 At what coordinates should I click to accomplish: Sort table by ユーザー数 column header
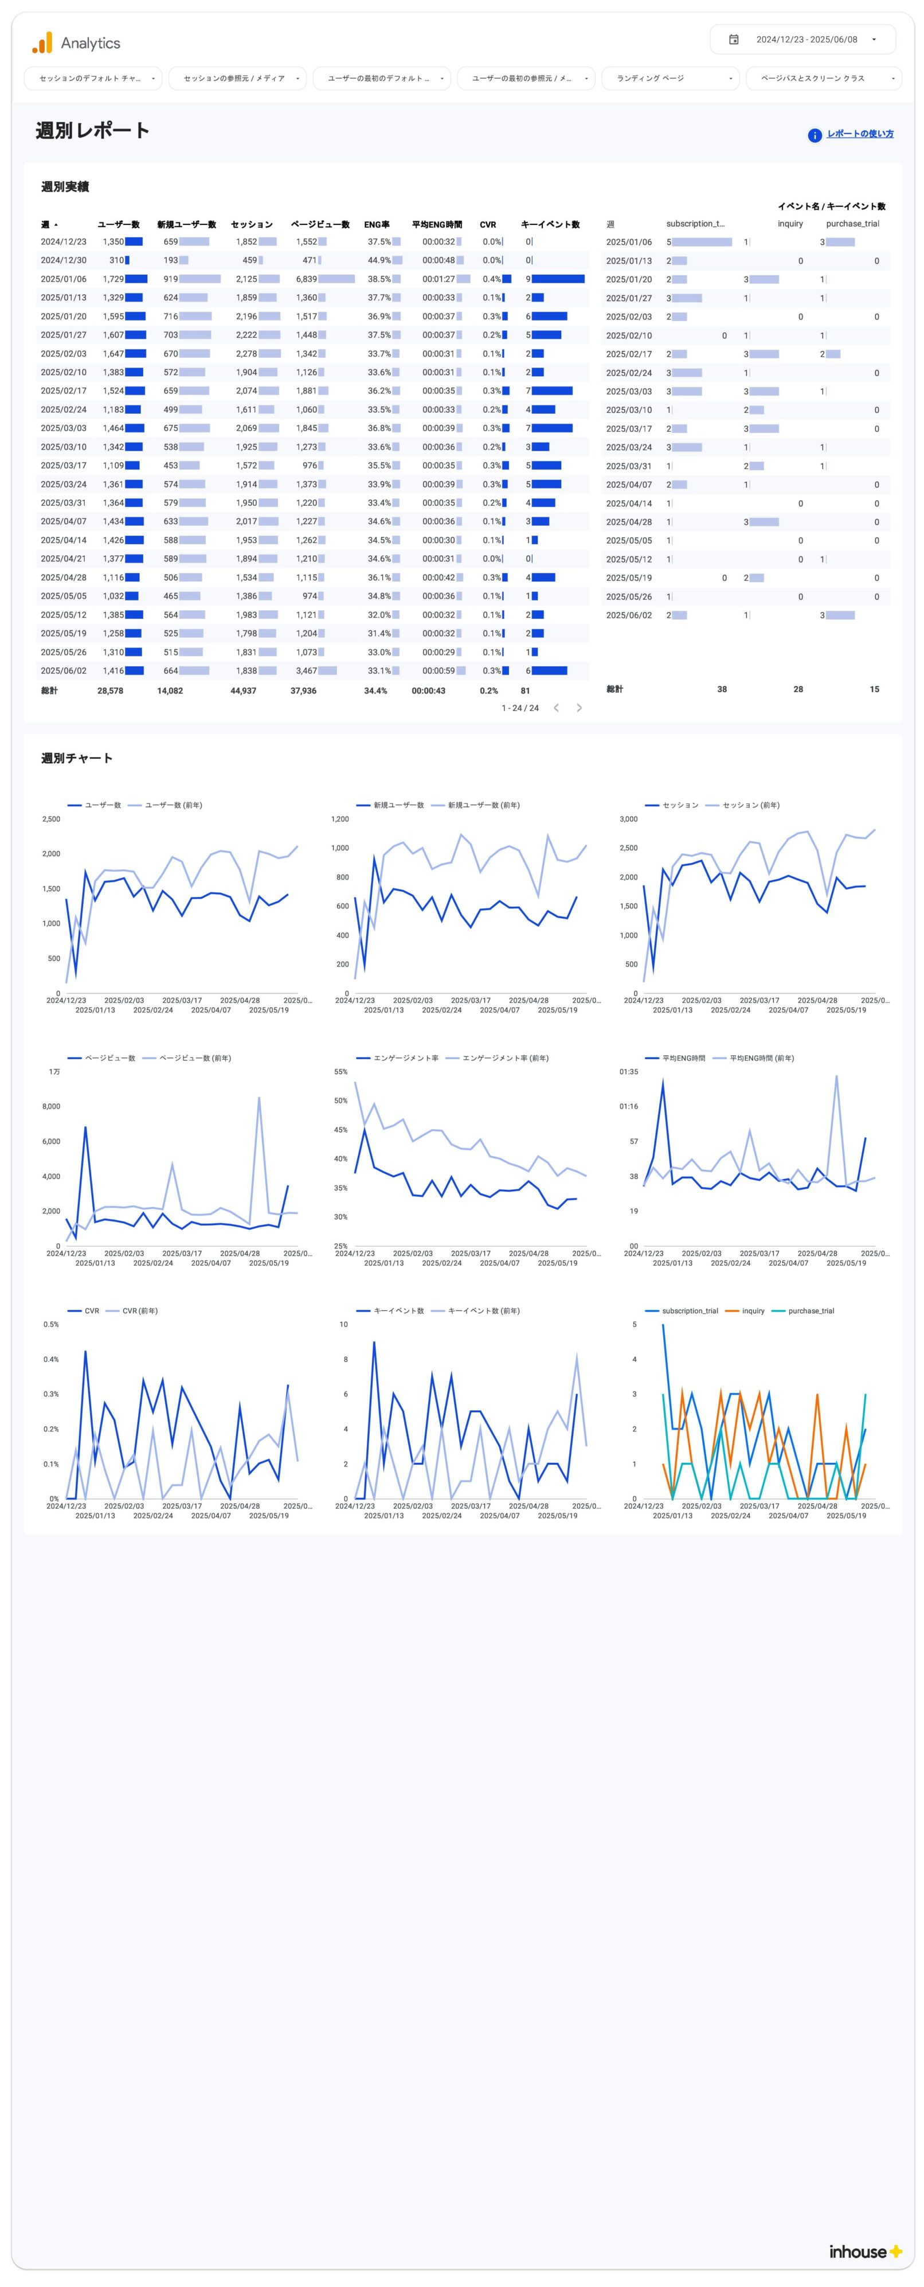click(118, 225)
